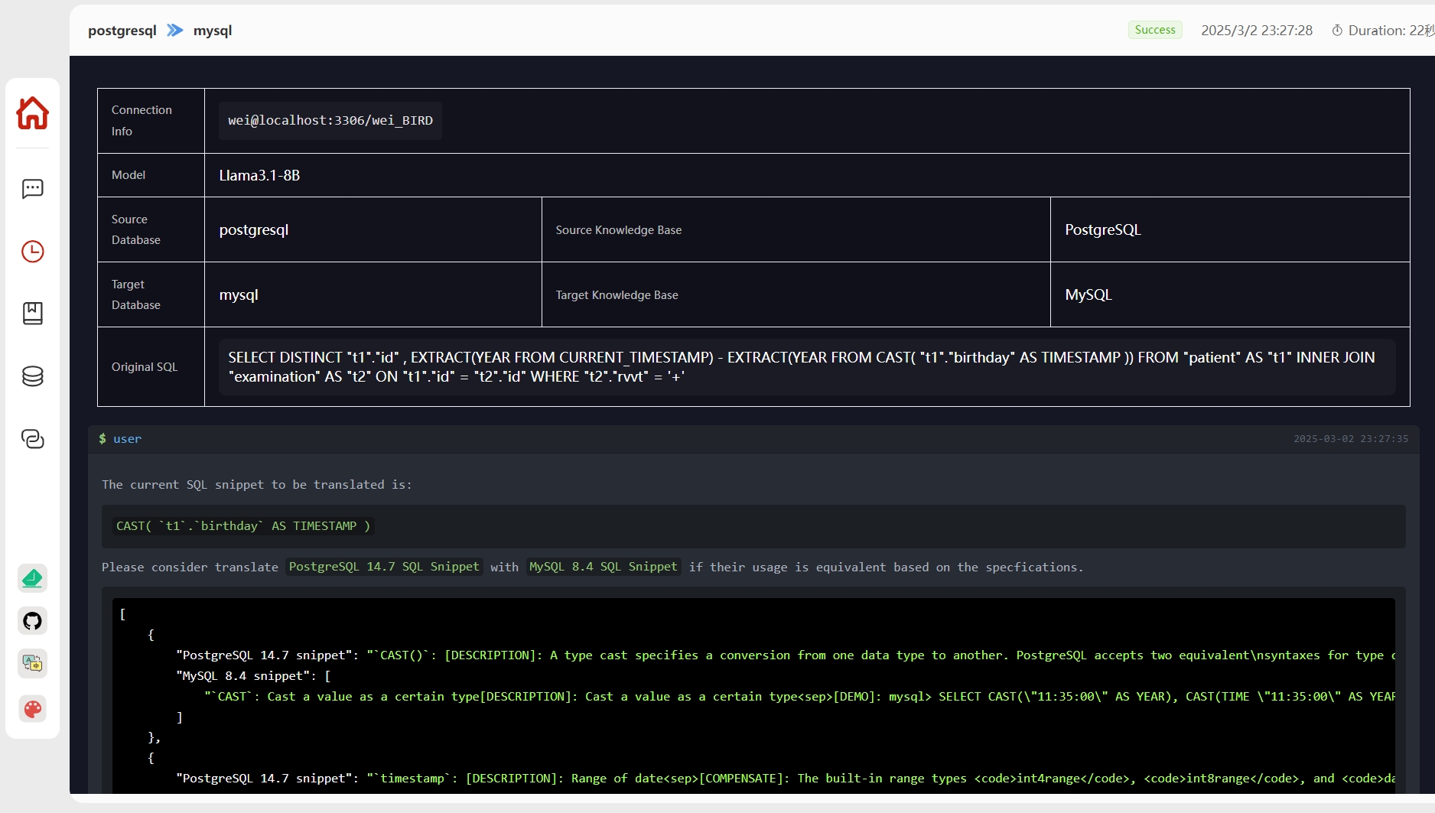Select postgresql in the breadcrumb
1435x813 pixels.
click(x=122, y=31)
